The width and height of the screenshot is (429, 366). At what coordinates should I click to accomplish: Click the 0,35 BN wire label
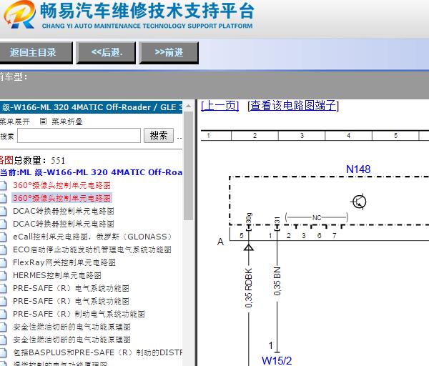277,281
